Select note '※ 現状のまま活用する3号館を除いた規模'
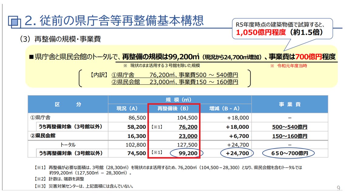 coord(162,66)
